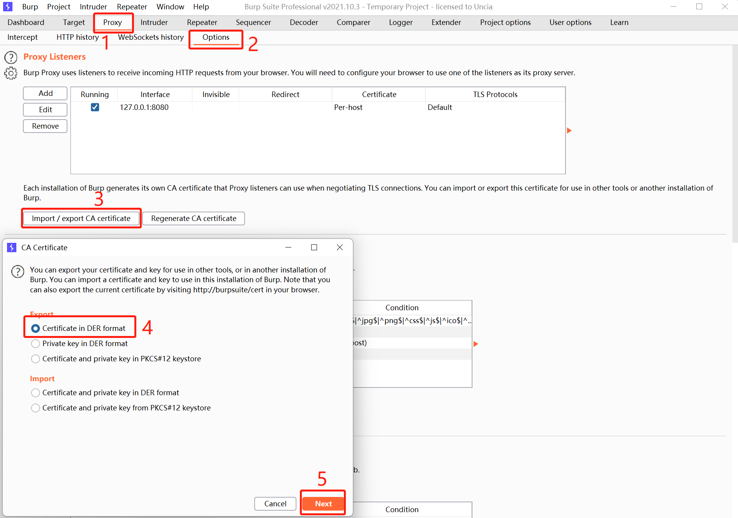Open Proxy Listeners settings gear icon
This screenshot has width=738, height=518.
click(x=11, y=73)
